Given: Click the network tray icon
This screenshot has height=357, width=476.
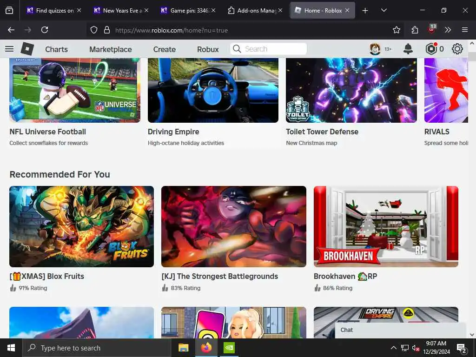Looking at the screenshot, I should pos(405,348).
